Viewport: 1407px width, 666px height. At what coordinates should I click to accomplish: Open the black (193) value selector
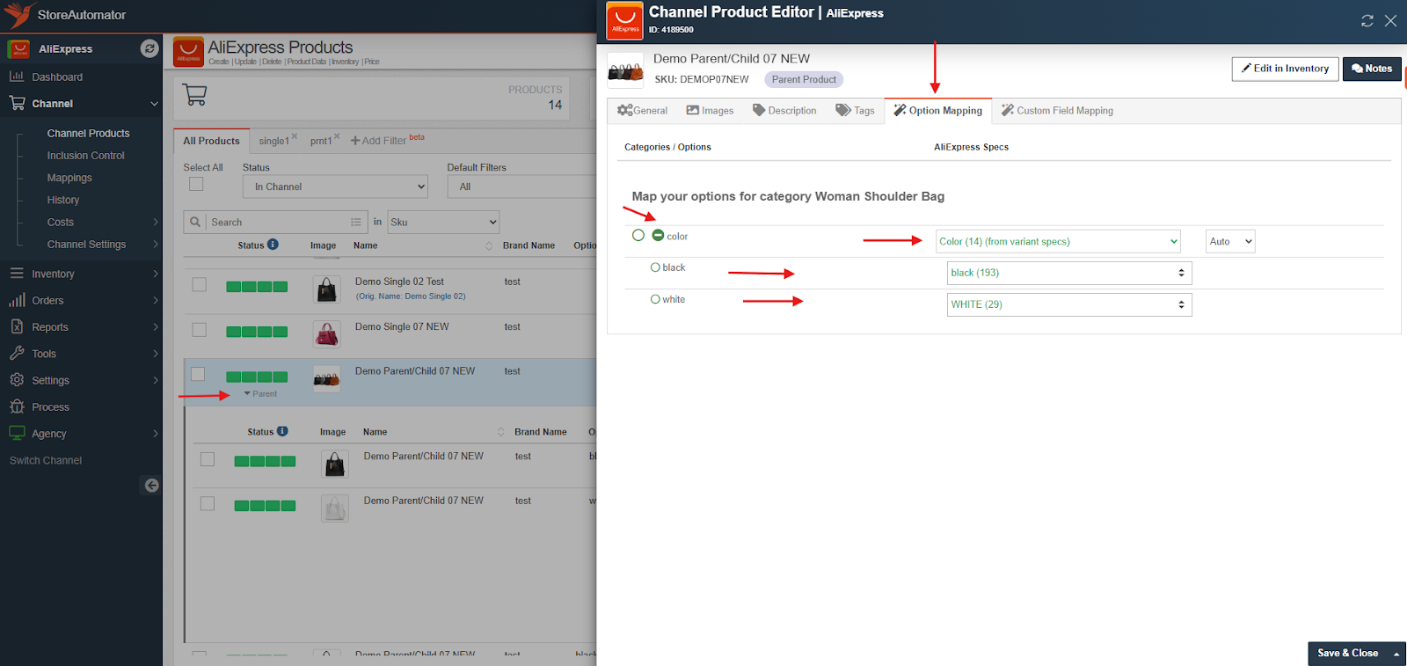[1069, 273]
